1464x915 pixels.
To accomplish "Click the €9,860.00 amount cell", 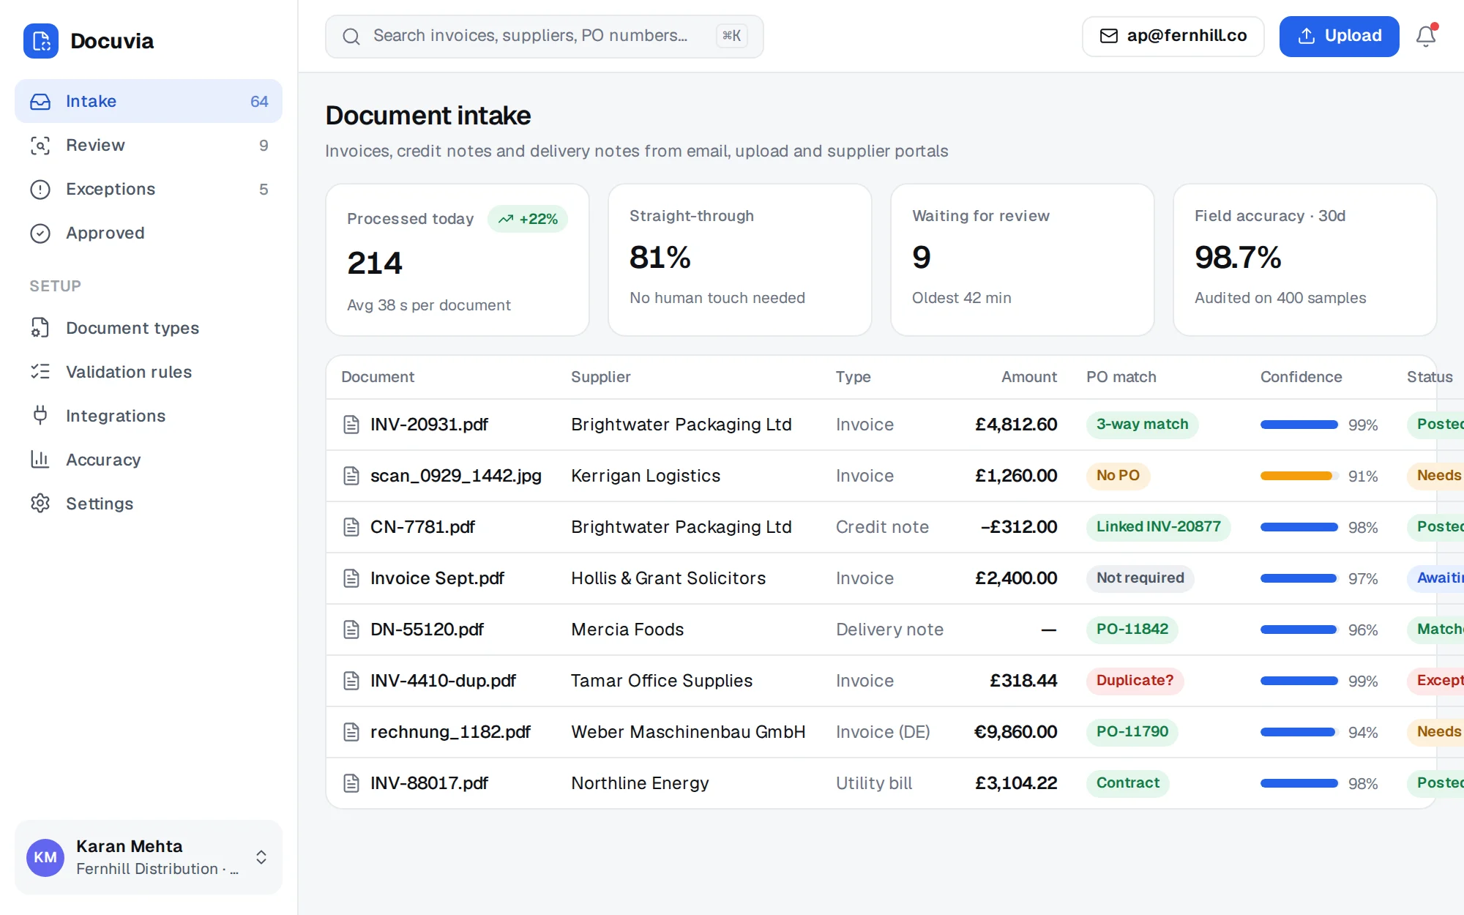I will click(1015, 732).
